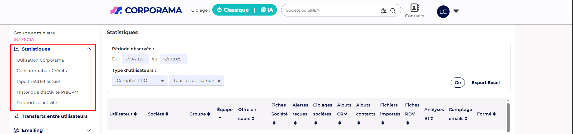The width and height of the screenshot is (573, 134).
Task: Switch targeting to IA mode
Action: [x=267, y=10]
